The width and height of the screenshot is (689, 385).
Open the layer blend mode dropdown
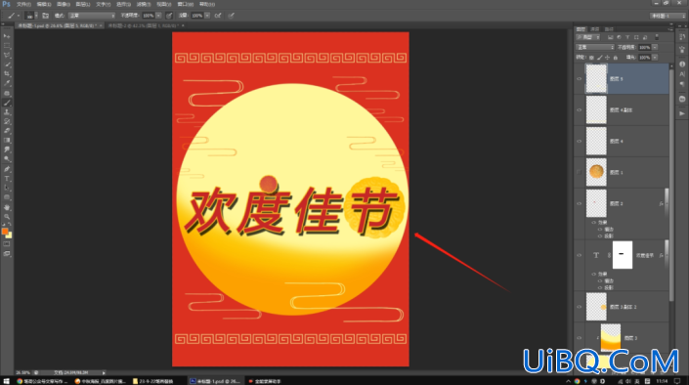click(595, 47)
